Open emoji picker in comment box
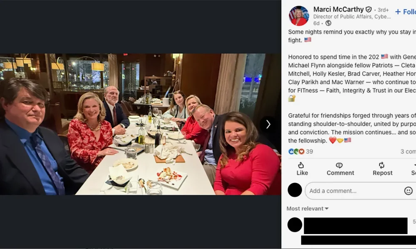Viewport: 416px width, 249px height. point(408,191)
